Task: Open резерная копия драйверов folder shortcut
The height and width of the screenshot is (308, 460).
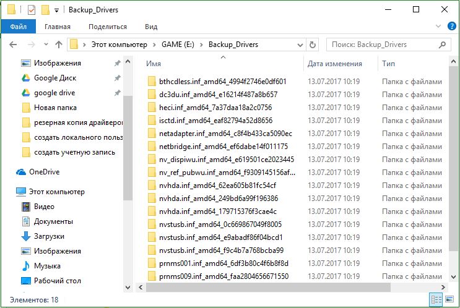Action: (78, 122)
